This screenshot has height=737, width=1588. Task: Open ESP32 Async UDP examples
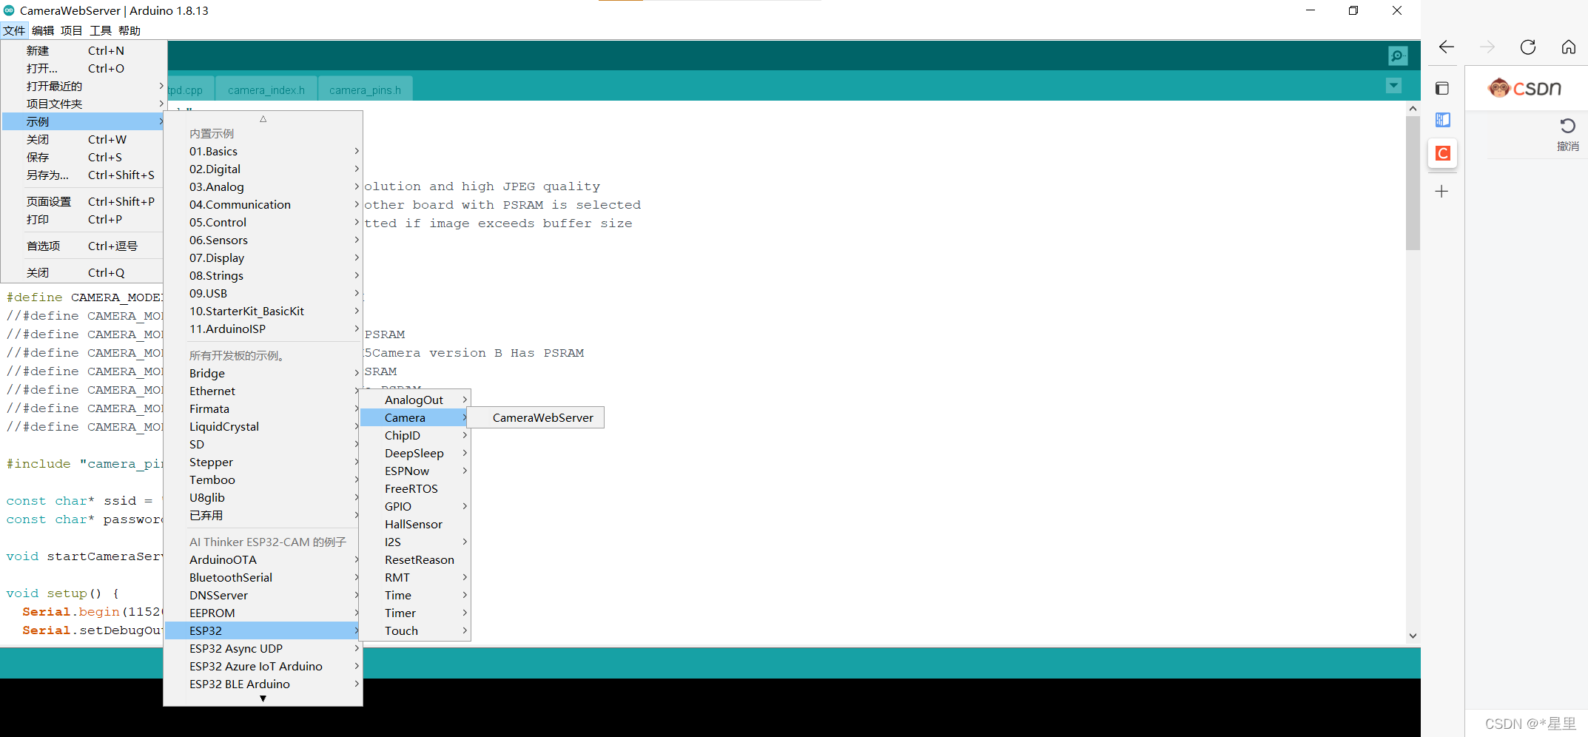point(263,648)
